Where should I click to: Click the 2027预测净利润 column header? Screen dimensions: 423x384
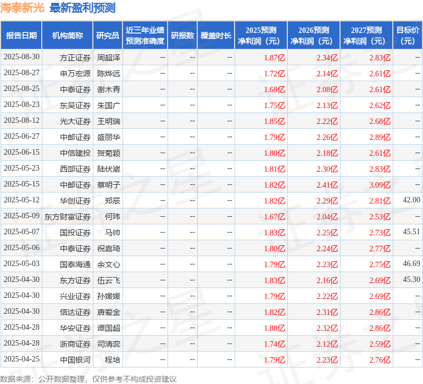[366, 35]
